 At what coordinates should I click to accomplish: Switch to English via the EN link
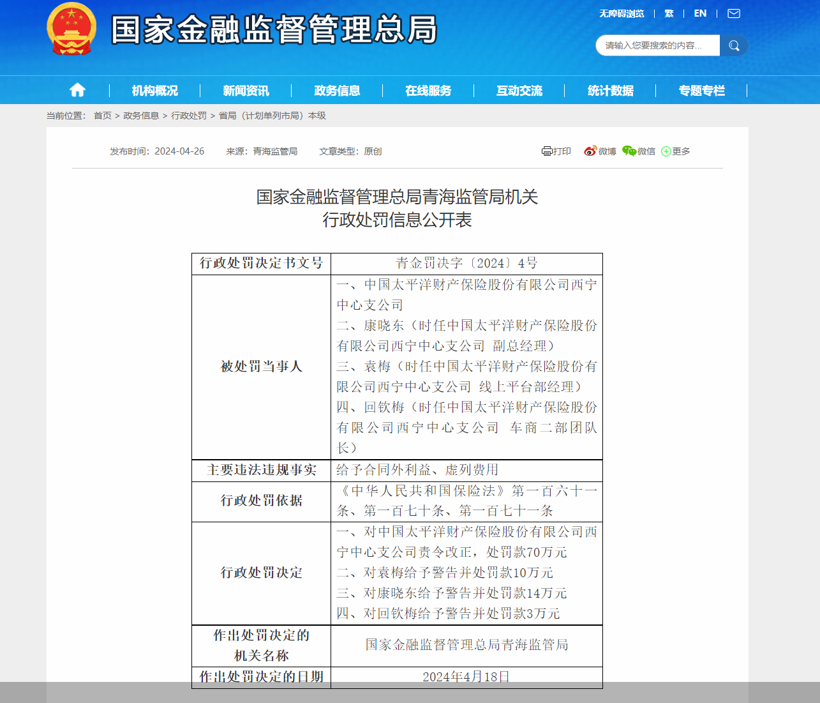[700, 13]
